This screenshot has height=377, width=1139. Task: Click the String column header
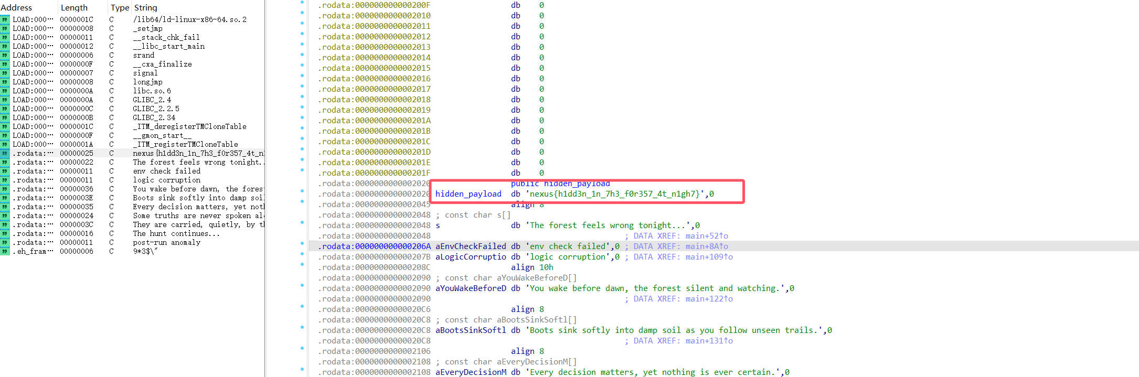coord(146,7)
